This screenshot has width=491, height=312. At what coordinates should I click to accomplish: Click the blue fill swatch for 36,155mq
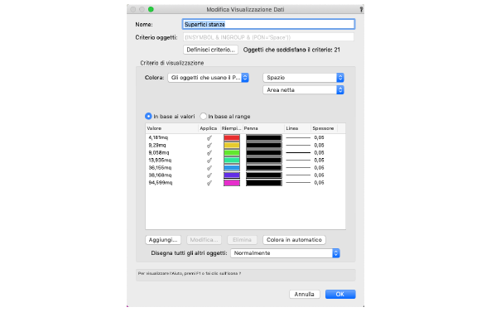click(x=232, y=168)
